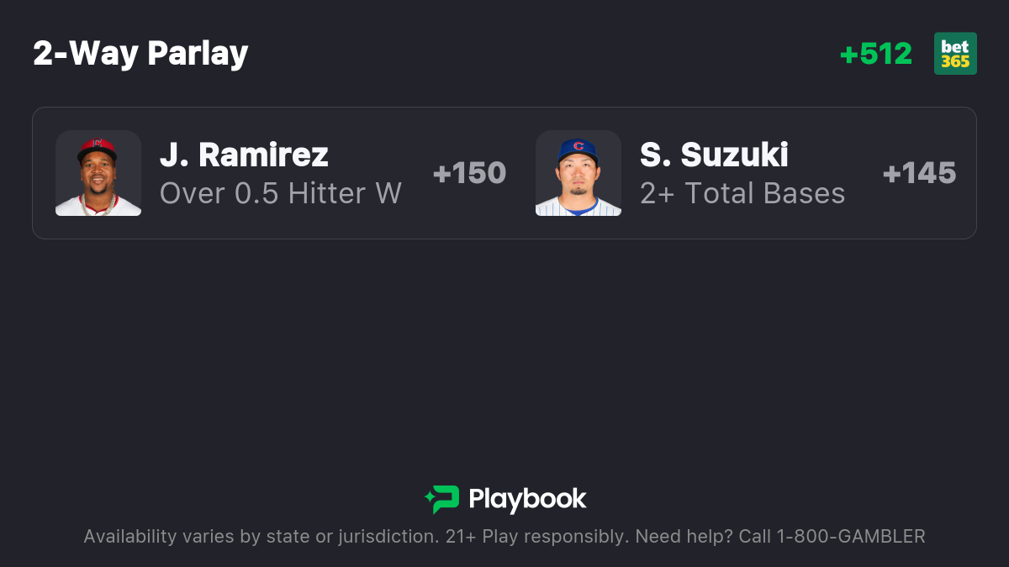The height and width of the screenshot is (567, 1009).
Task: Click the yellow 365 text in logo
Action: (x=955, y=61)
